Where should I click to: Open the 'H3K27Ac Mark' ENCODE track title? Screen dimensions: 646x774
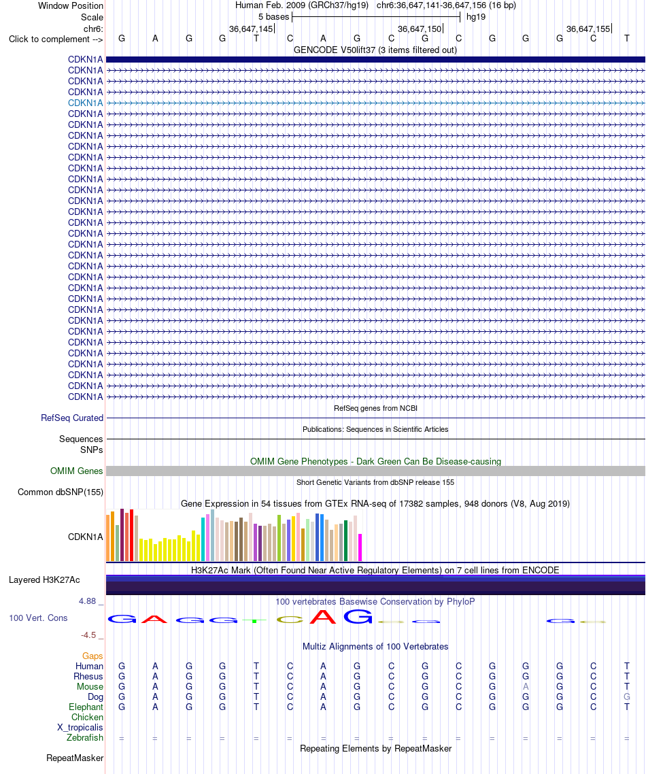pos(375,570)
